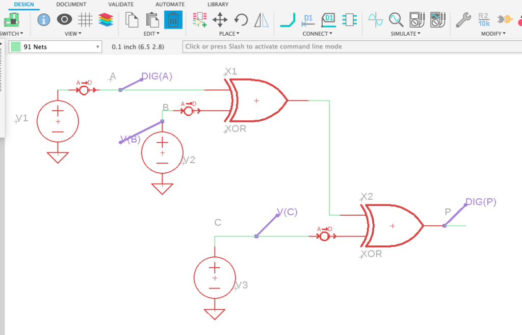The image size is (522, 335).
Task: Expand the CONNECT dropdown menu
Action: tap(317, 34)
